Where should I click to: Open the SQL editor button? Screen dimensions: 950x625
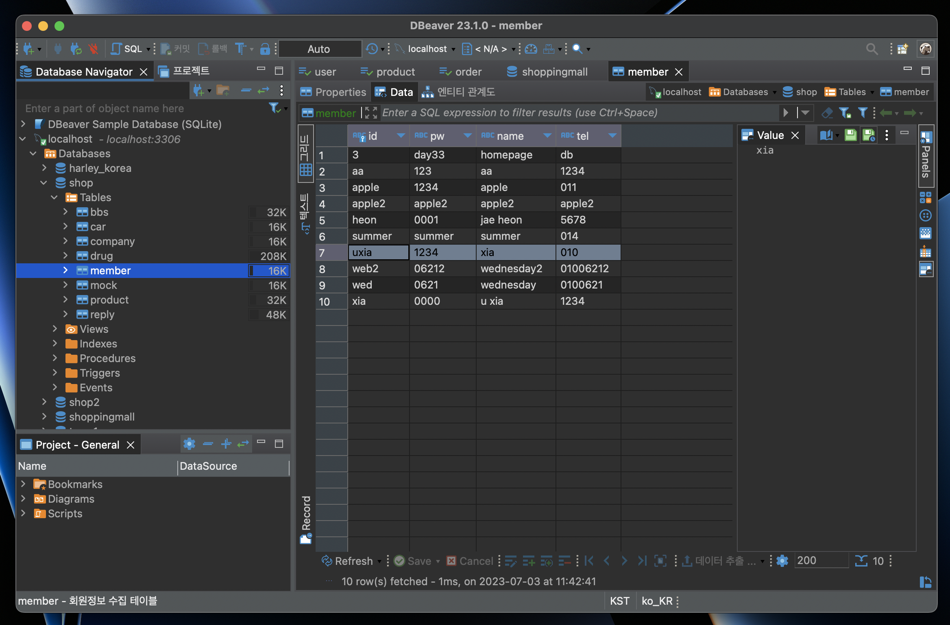coord(127,49)
